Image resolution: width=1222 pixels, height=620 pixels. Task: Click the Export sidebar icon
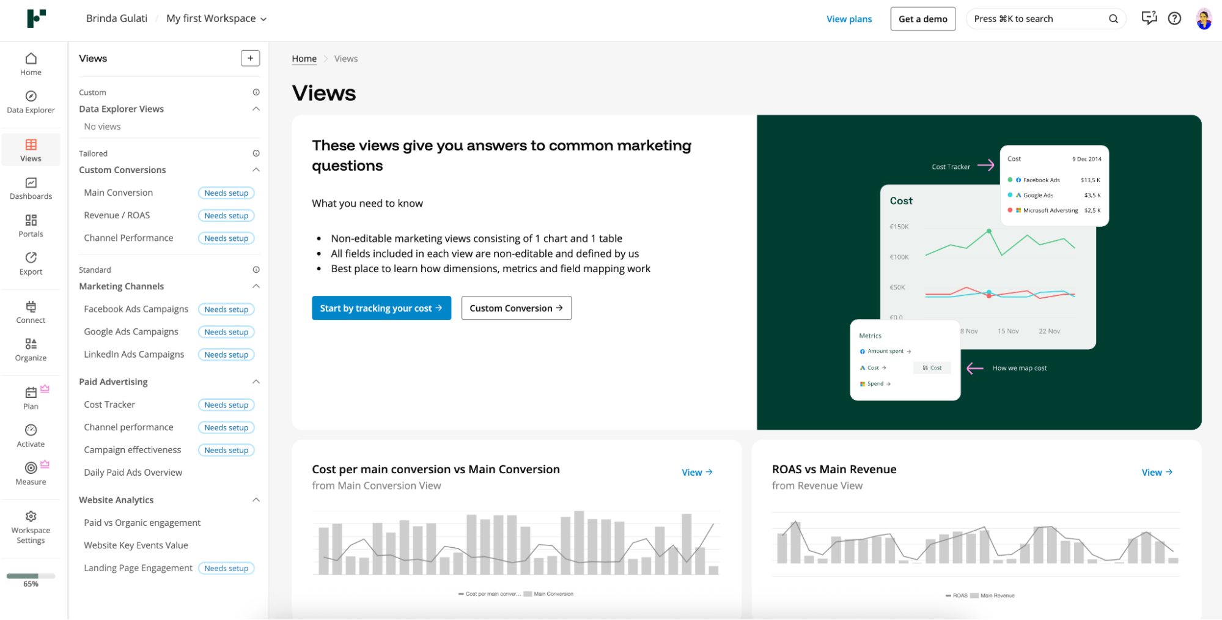click(31, 264)
